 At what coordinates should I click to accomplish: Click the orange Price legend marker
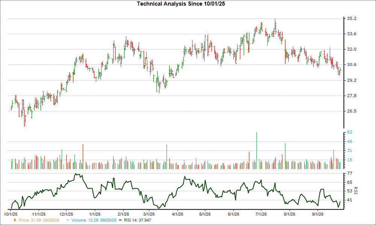tap(15, 220)
